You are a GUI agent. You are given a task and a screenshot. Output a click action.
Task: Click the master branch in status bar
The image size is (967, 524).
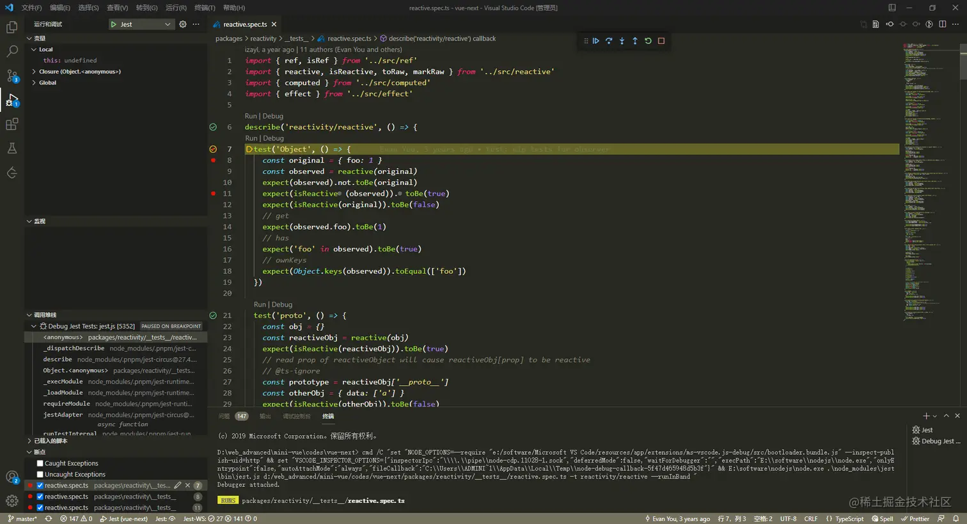point(22,519)
